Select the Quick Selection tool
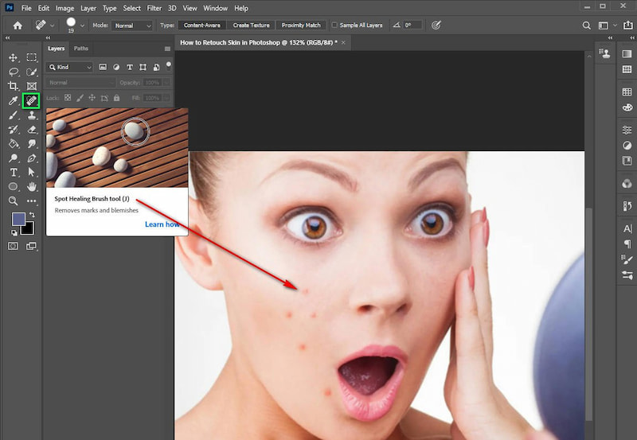The height and width of the screenshot is (440, 637). [x=31, y=72]
